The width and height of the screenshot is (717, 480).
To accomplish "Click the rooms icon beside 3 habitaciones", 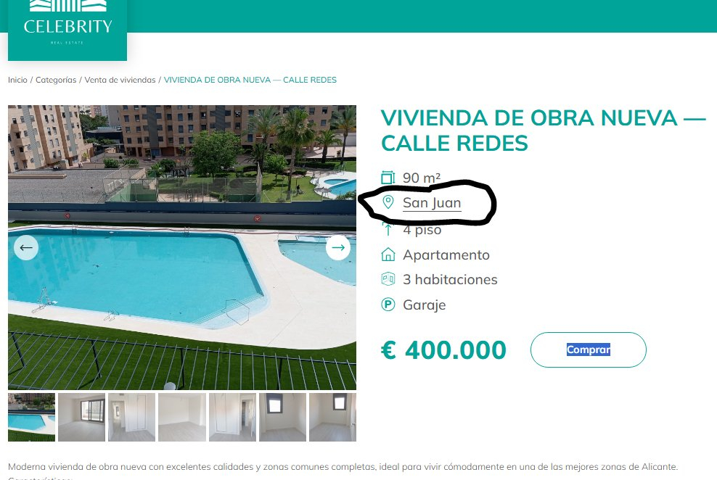I will click(388, 279).
